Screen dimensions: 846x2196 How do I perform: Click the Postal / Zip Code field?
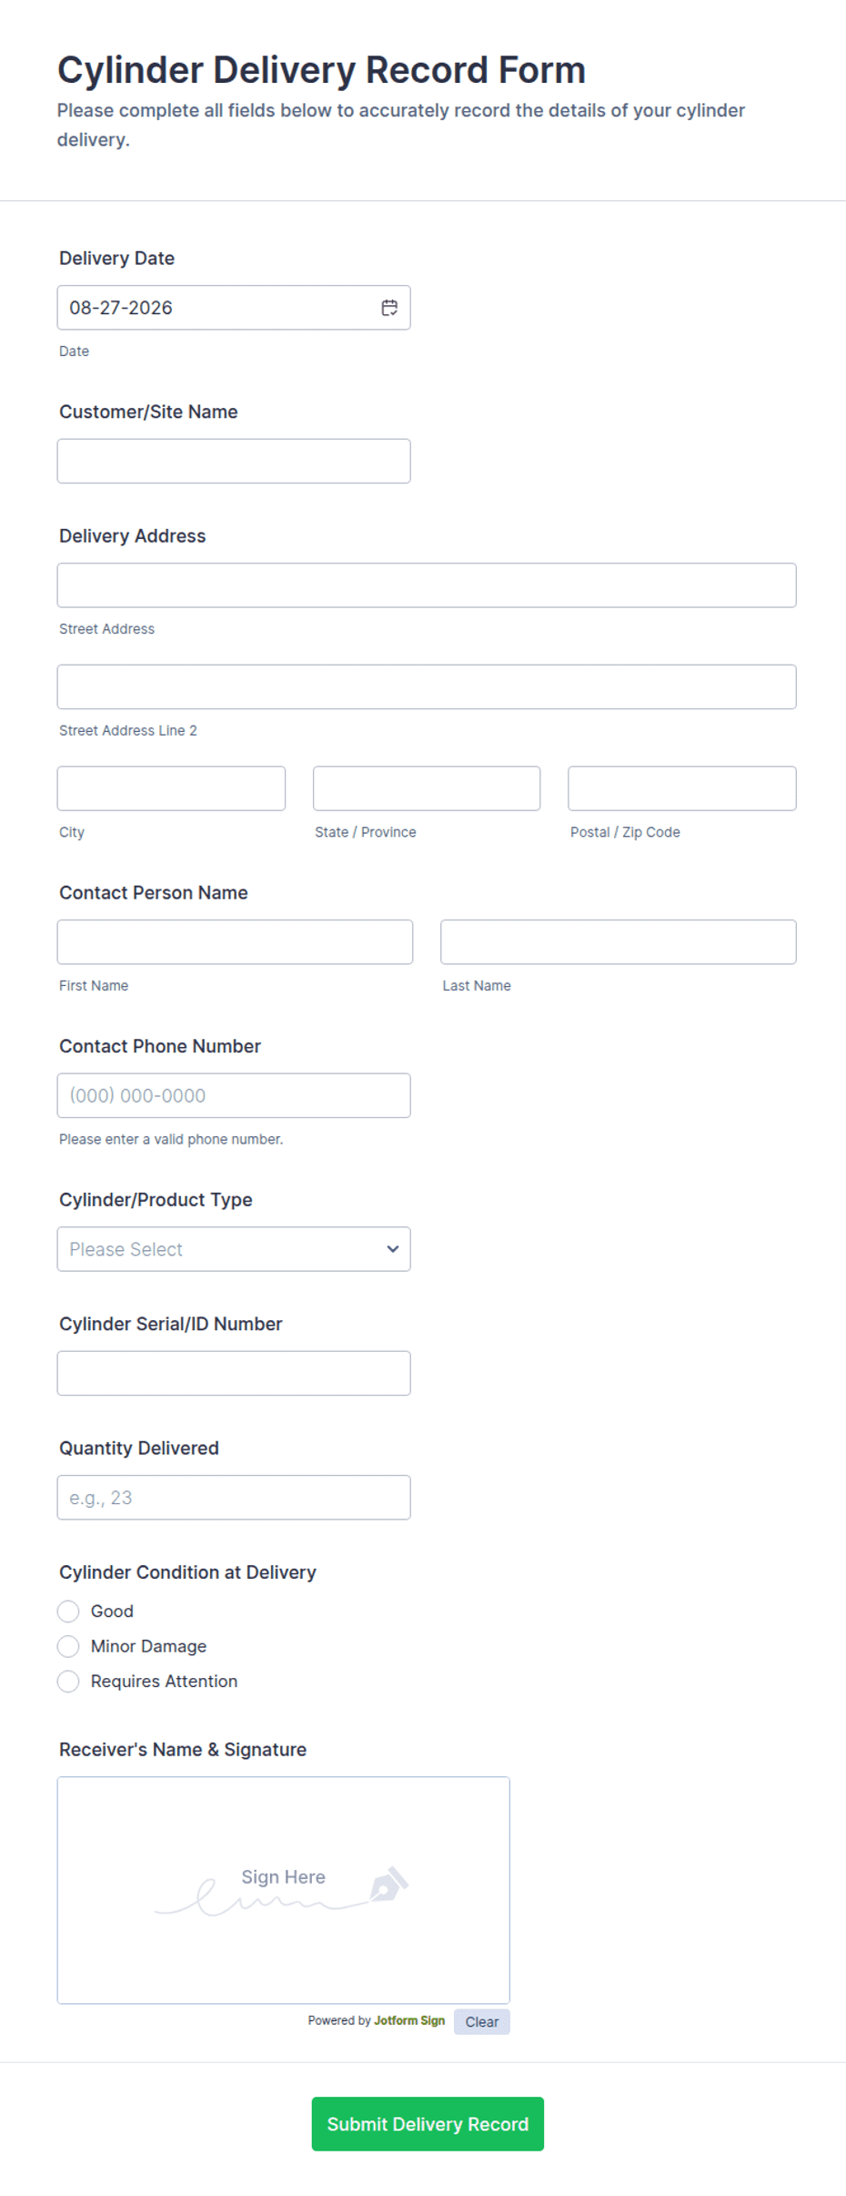tap(682, 788)
